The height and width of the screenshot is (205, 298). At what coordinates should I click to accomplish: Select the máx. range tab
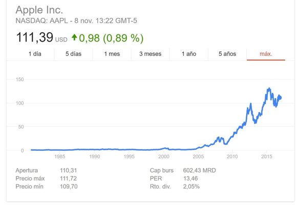tap(266, 54)
